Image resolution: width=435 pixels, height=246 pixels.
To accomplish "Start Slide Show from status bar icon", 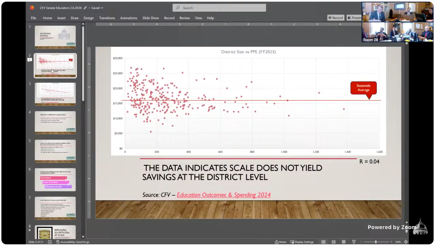I will [x=354, y=242].
